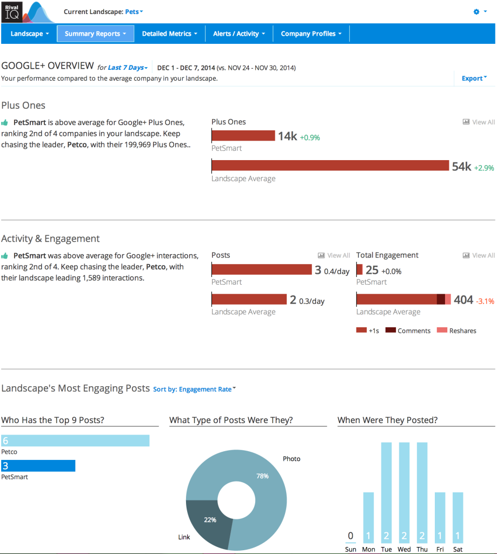Click the 'When Were They Posted?' heading
The width and height of the screenshot is (497, 554).
tap(388, 420)
